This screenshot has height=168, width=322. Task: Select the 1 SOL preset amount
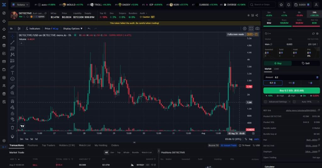coord(310,83)
